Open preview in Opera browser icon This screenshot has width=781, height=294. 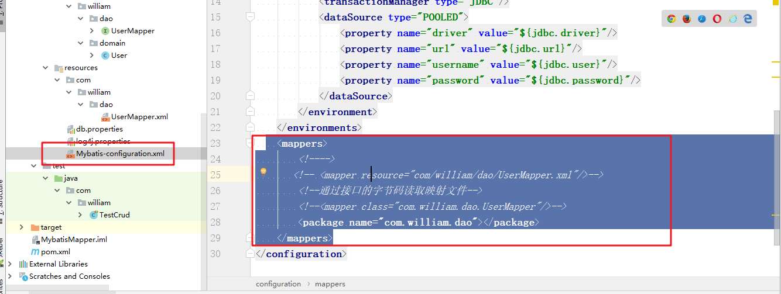(x=717, y=19)
